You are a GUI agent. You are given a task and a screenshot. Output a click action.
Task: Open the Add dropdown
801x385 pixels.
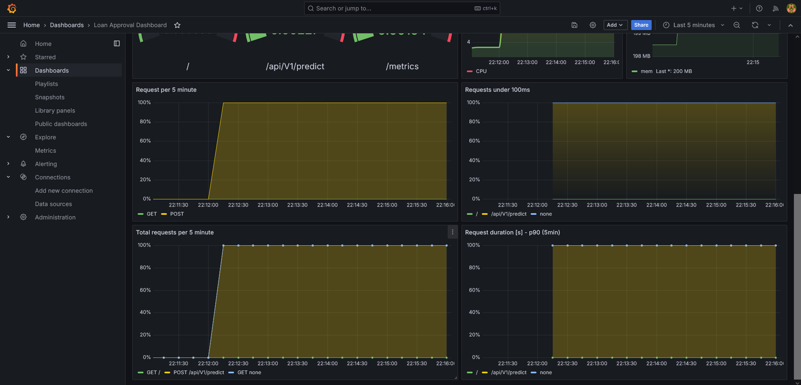coord(615,25)
